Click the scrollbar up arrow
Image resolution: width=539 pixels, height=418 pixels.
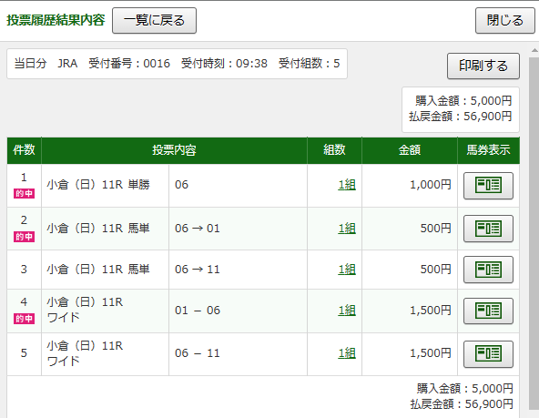(534, 51)
